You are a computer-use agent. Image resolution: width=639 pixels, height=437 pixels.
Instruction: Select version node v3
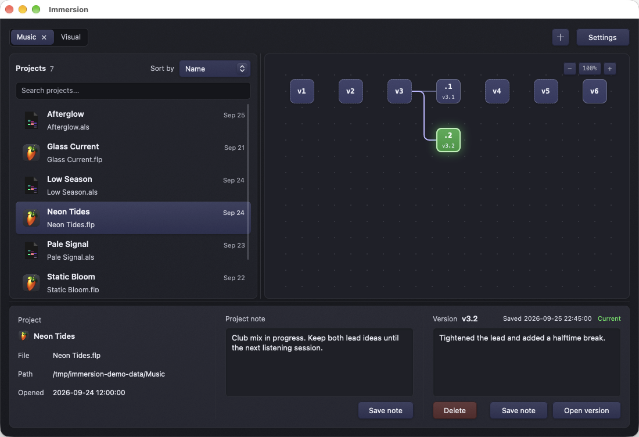point(400,91)
